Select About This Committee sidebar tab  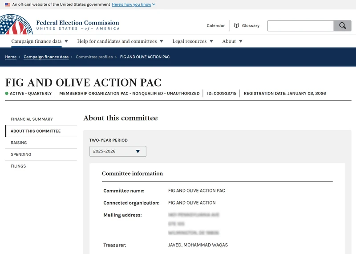[x=41, y=131]
